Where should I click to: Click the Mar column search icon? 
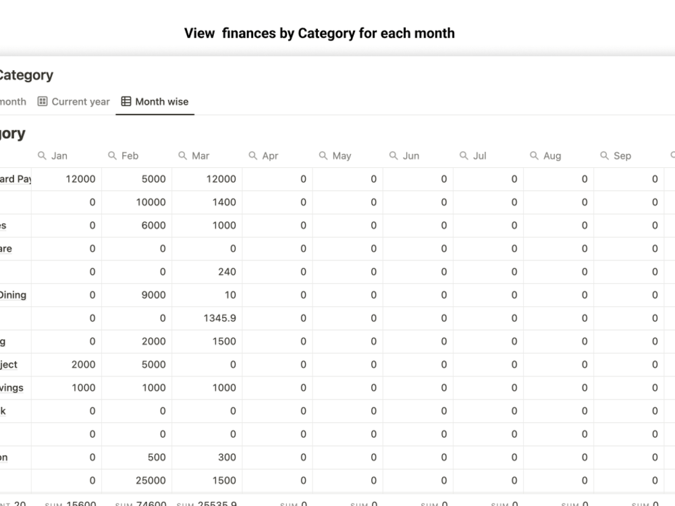tap(182, 155)
